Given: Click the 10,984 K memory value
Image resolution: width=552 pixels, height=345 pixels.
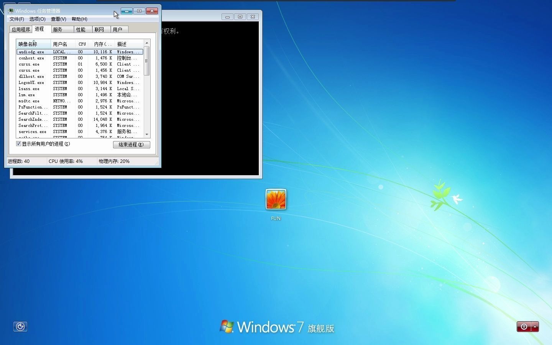Looking at the screenshot, I should click(x=103, y=82).
